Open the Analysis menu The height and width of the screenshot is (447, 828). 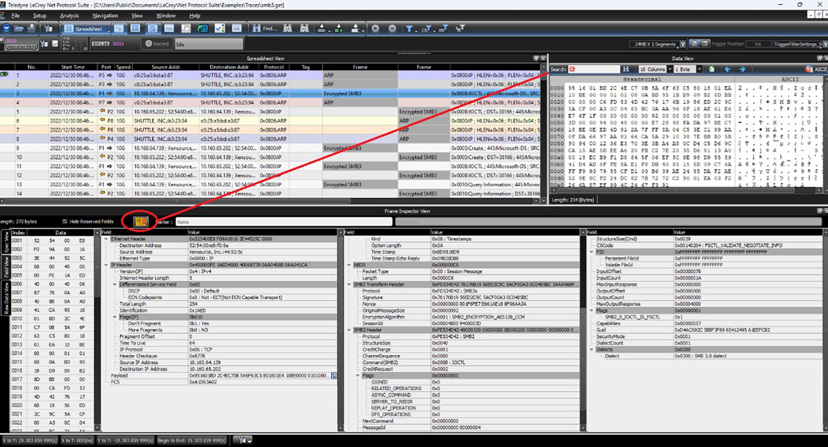[x=69, y=16]
